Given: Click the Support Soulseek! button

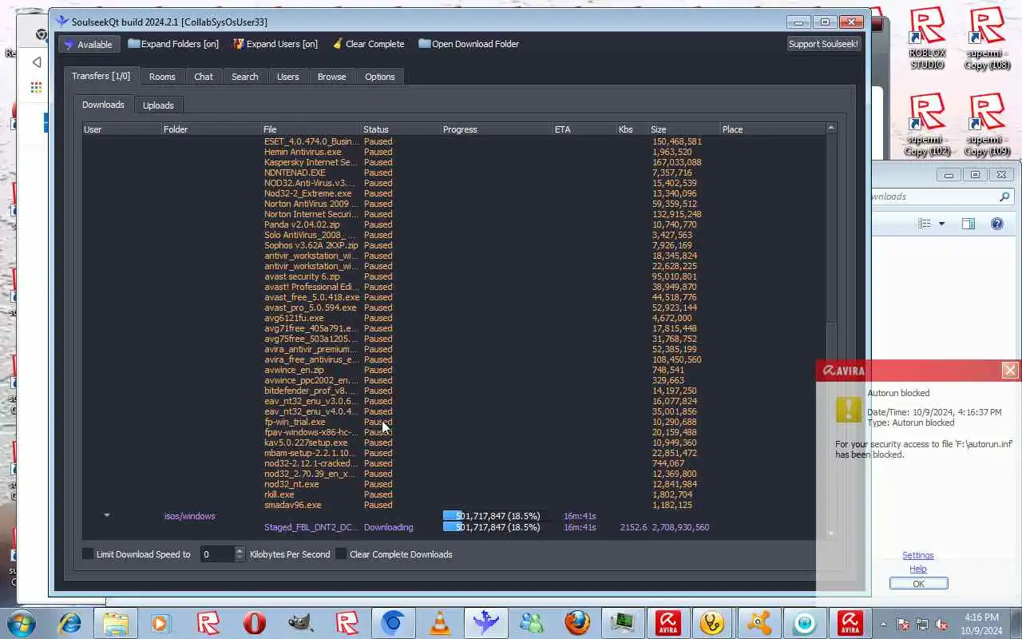Looking at the screenshot, I should pos(823,44).
